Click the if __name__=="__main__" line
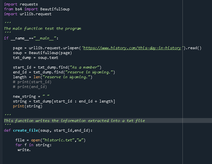 (31, 38)
